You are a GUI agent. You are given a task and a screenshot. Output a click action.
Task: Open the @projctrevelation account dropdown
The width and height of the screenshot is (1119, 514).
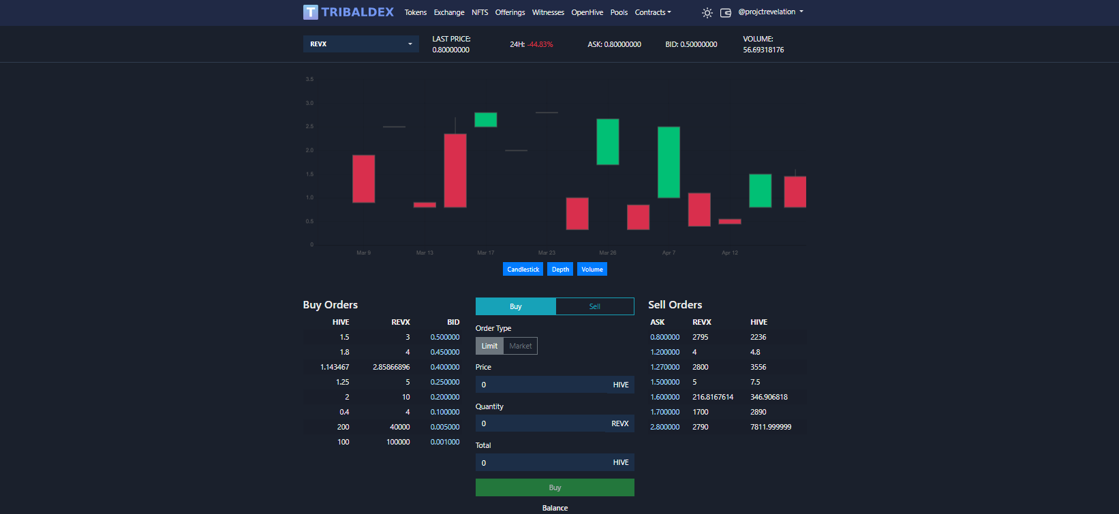point(771,12)
